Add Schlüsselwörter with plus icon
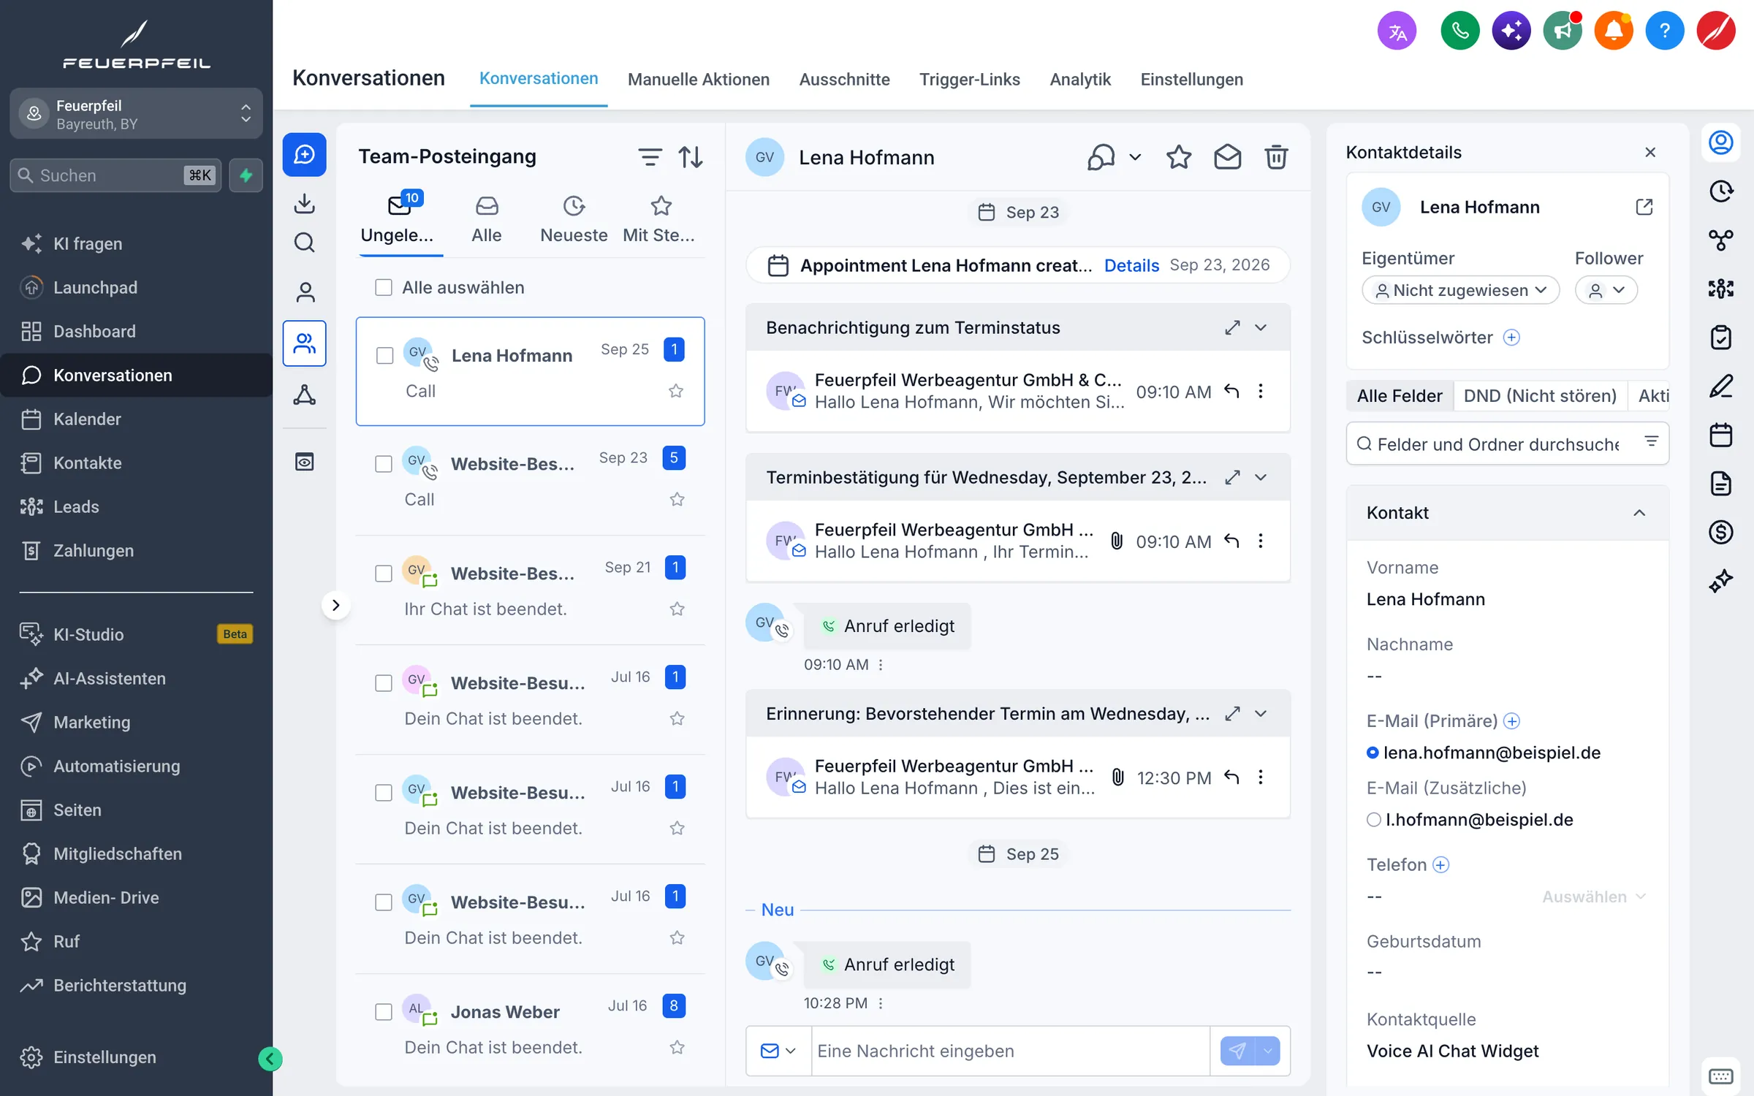Screen dimensions: 1754x1096 [1511, 338]
